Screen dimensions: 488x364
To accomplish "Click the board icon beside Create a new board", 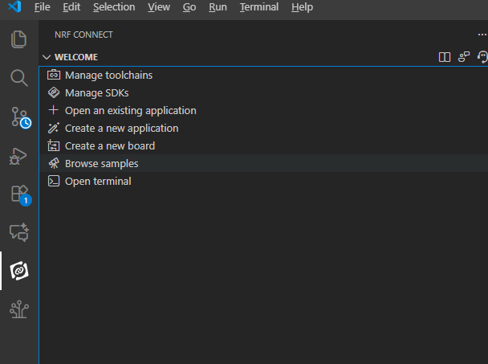I will point(54,145).
